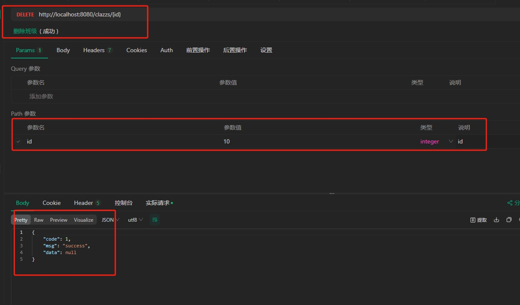Click the id parameter value field showing 10

(x=227, y=141)
